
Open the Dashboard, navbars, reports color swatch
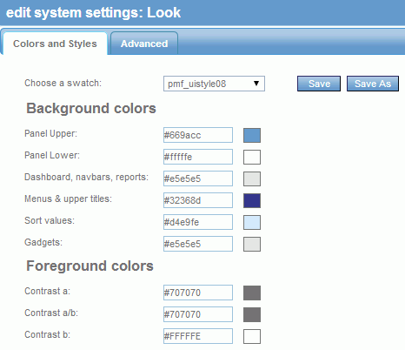[x=252, y=178]
